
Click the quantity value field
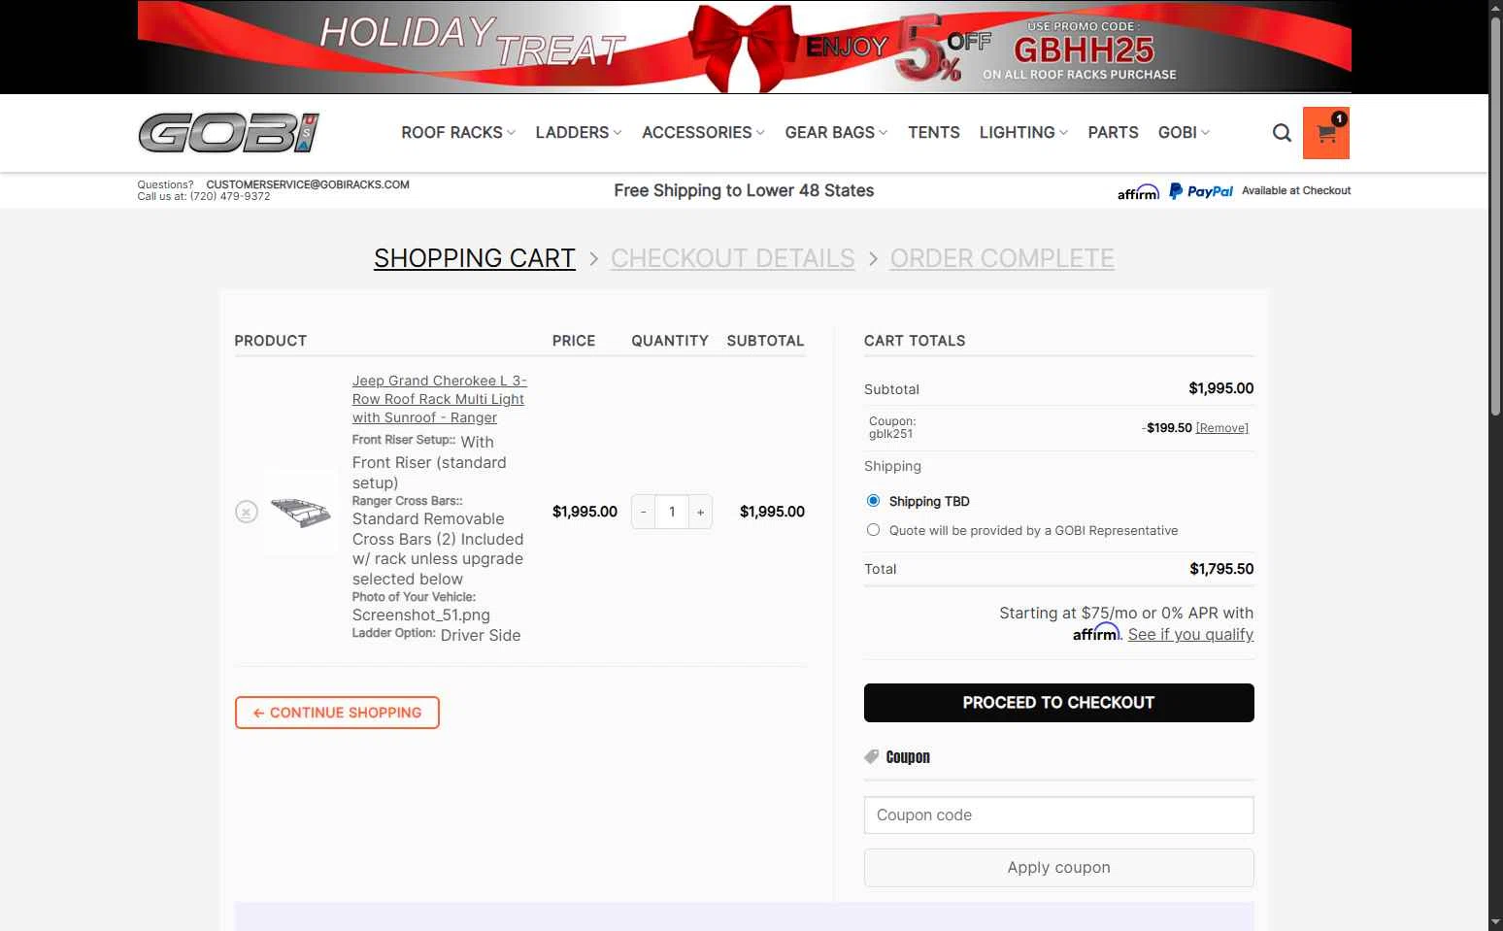tap(672, 512)
